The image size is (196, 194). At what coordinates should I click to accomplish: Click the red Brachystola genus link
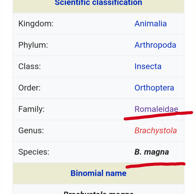coord(156,130)
